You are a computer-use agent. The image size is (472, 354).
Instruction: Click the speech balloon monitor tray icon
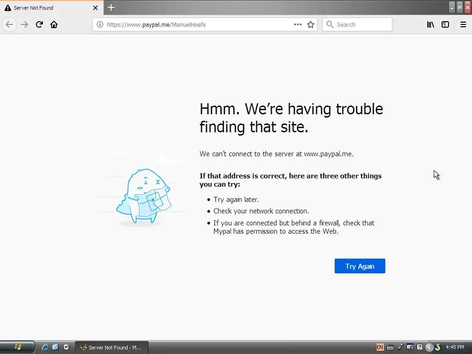tap(410, 348)
